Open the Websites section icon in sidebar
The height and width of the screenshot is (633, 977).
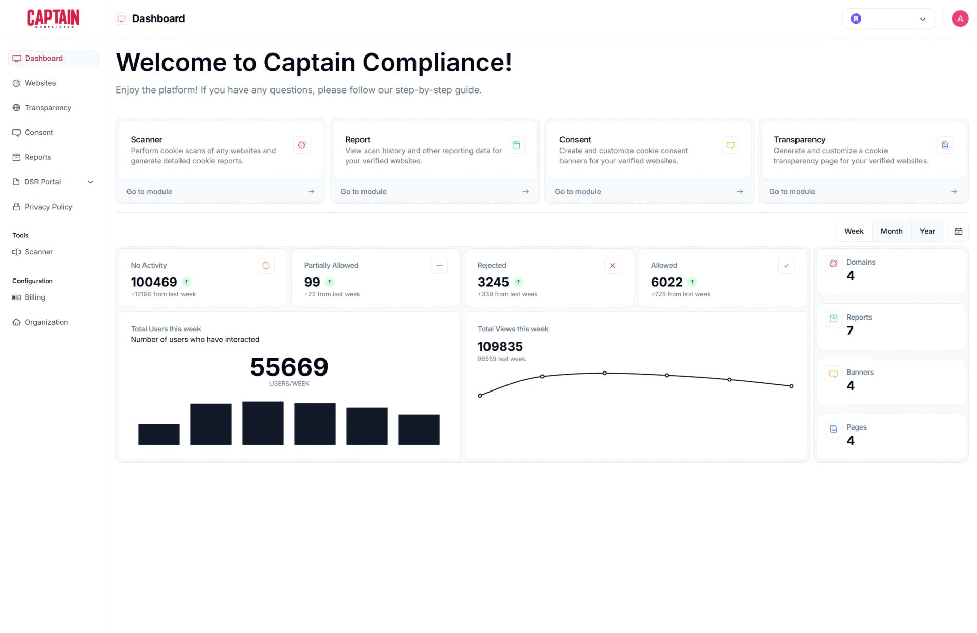coord(17,83)
